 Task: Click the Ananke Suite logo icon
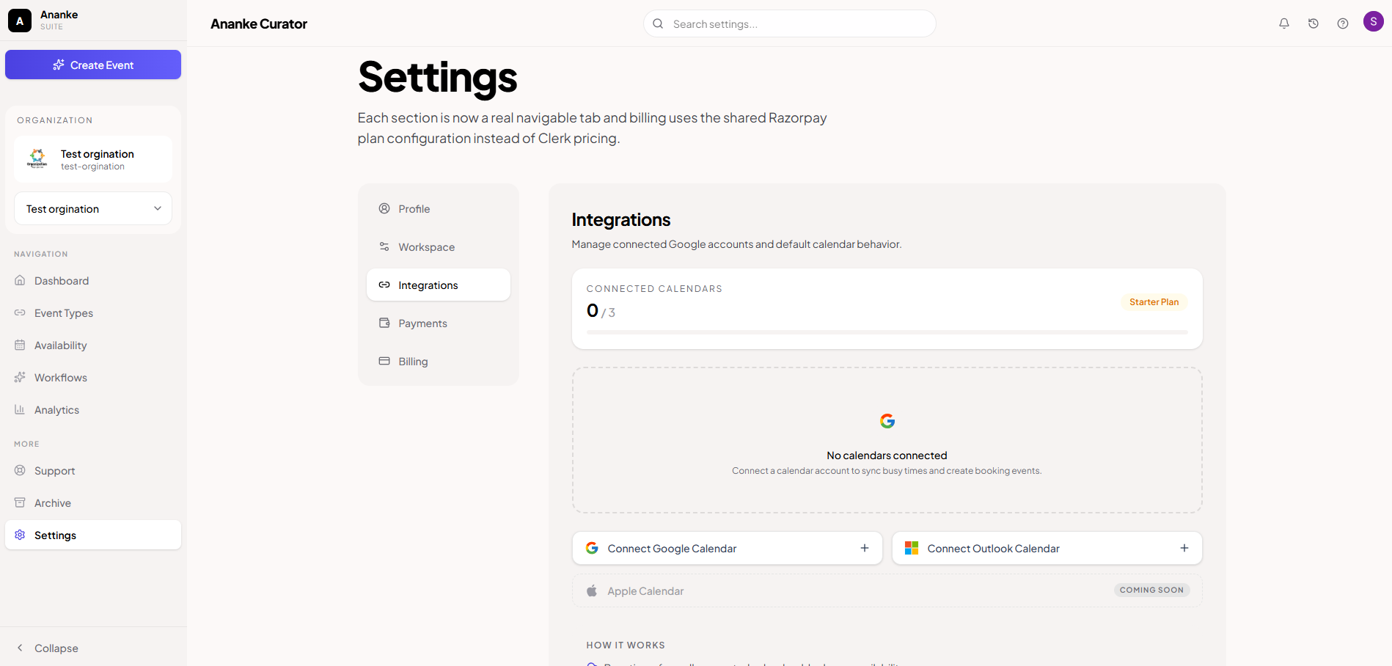pos(20,21)
